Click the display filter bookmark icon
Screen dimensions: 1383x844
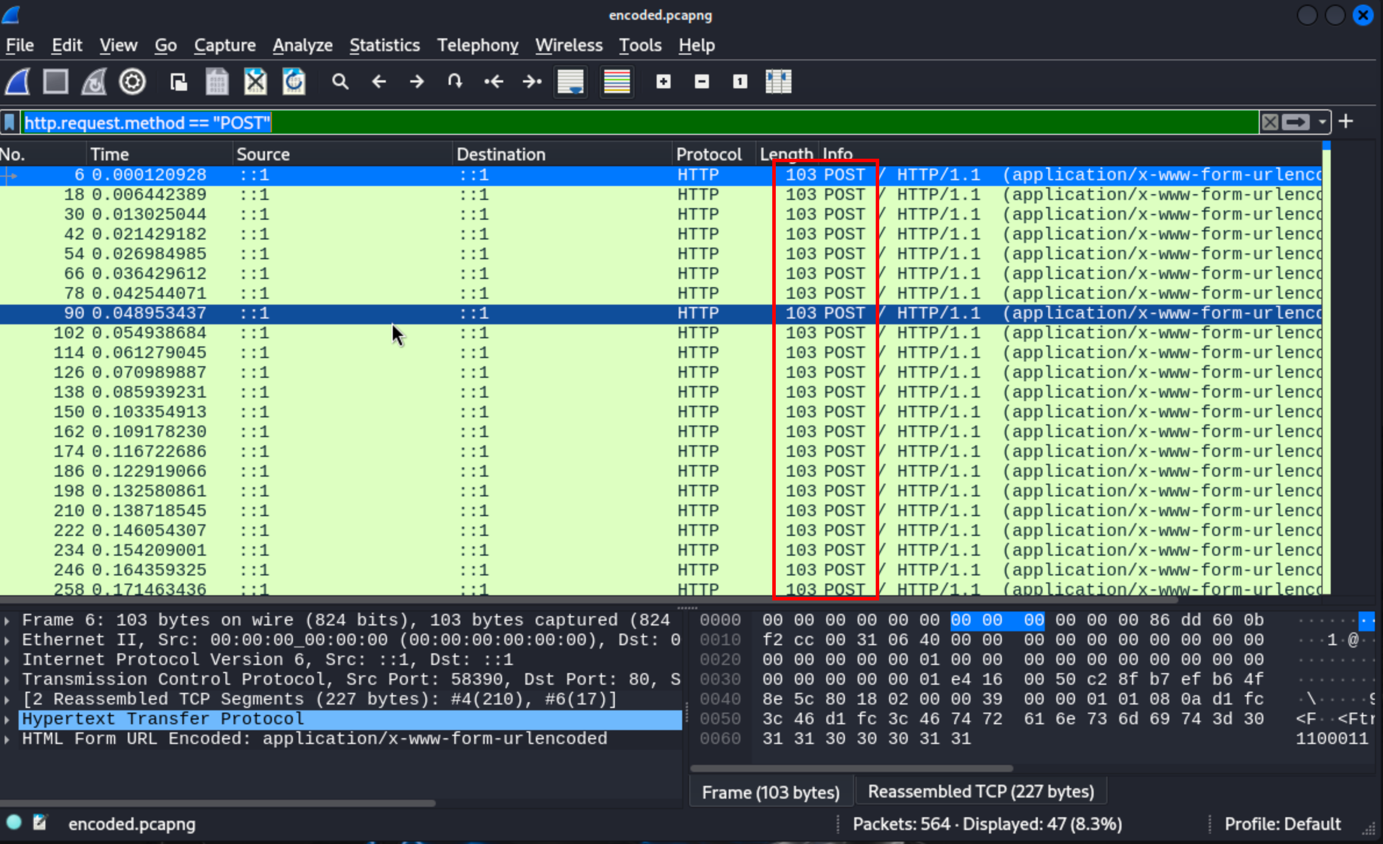click(10, 123)
